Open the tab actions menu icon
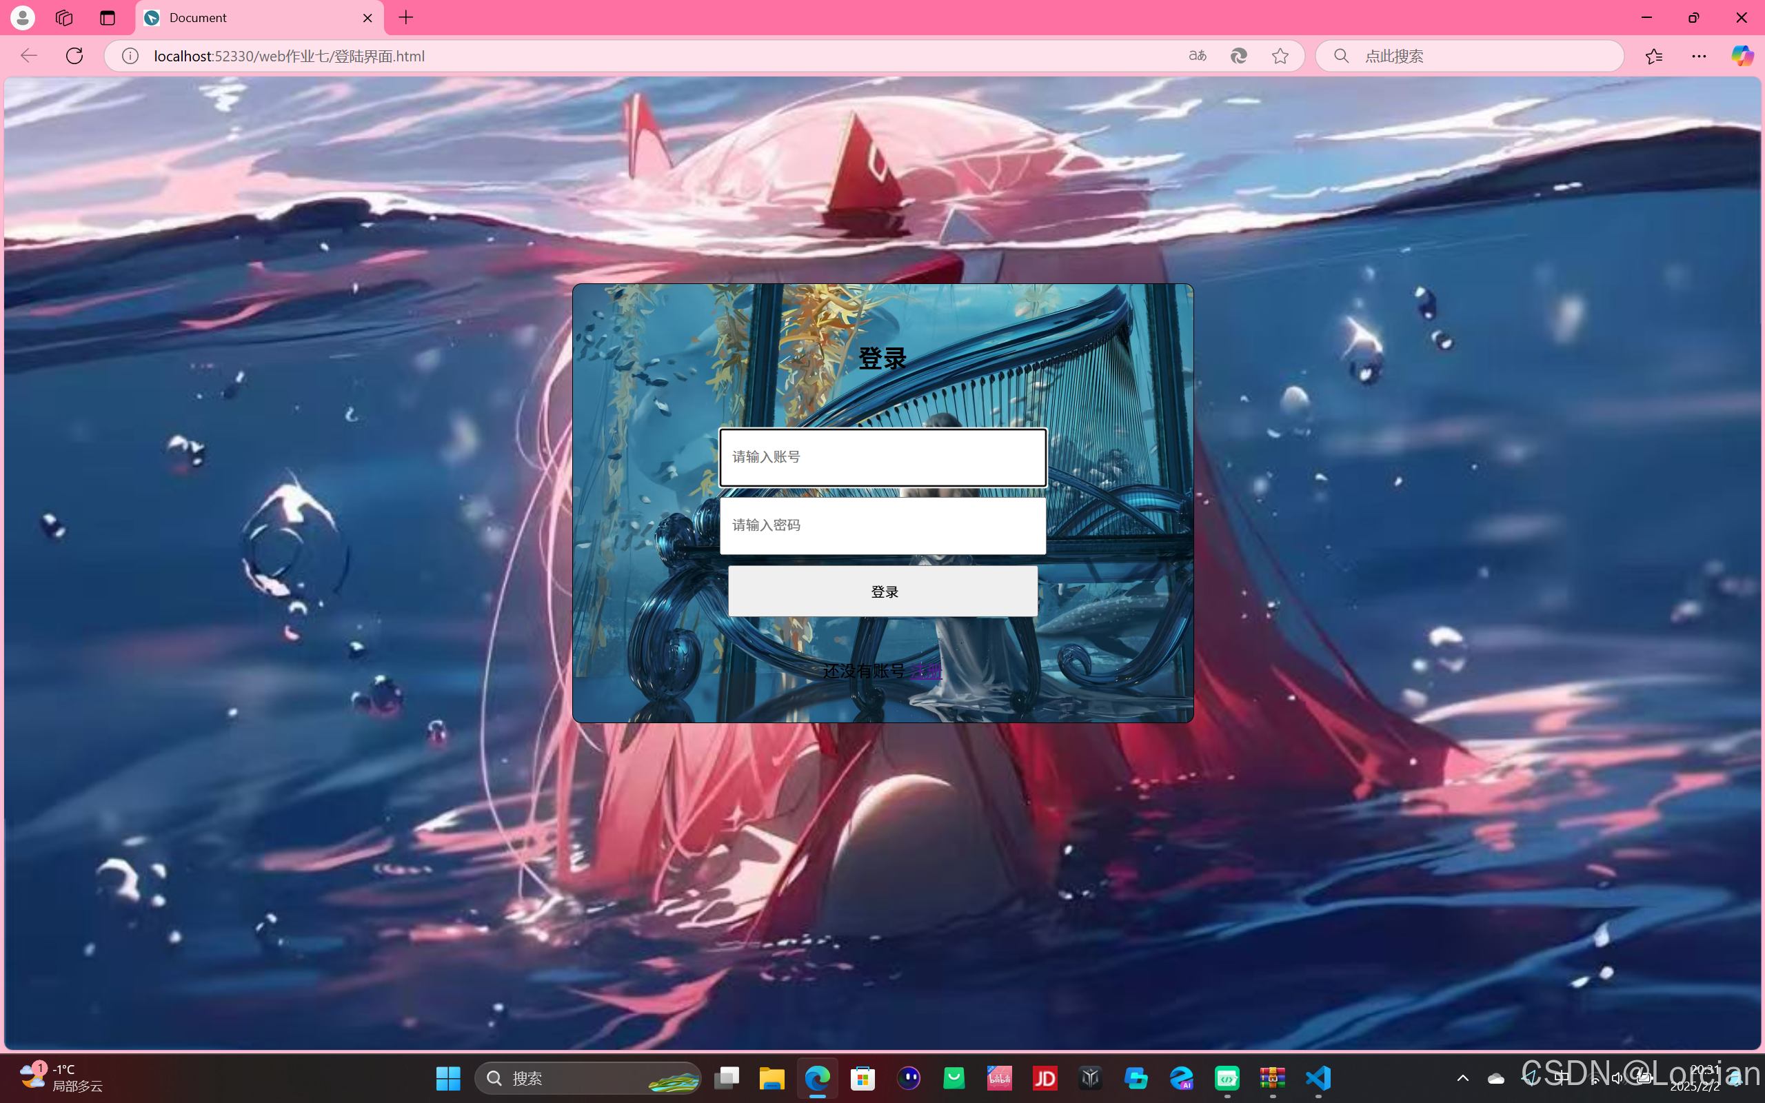 [108, 17]
